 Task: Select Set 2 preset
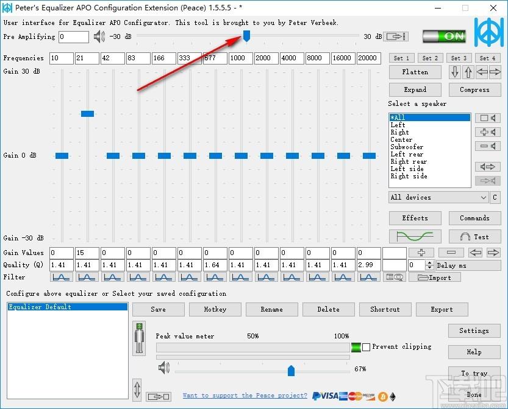[431, 58]
